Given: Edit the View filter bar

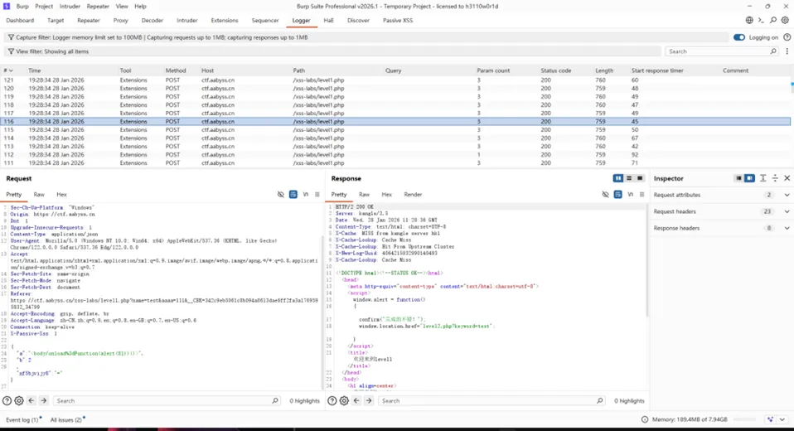Looking at the screenshot, I should point(332,51).
